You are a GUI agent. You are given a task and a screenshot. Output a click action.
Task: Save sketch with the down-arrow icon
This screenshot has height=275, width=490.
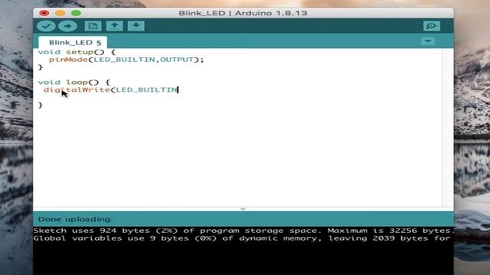click(136, 26)
